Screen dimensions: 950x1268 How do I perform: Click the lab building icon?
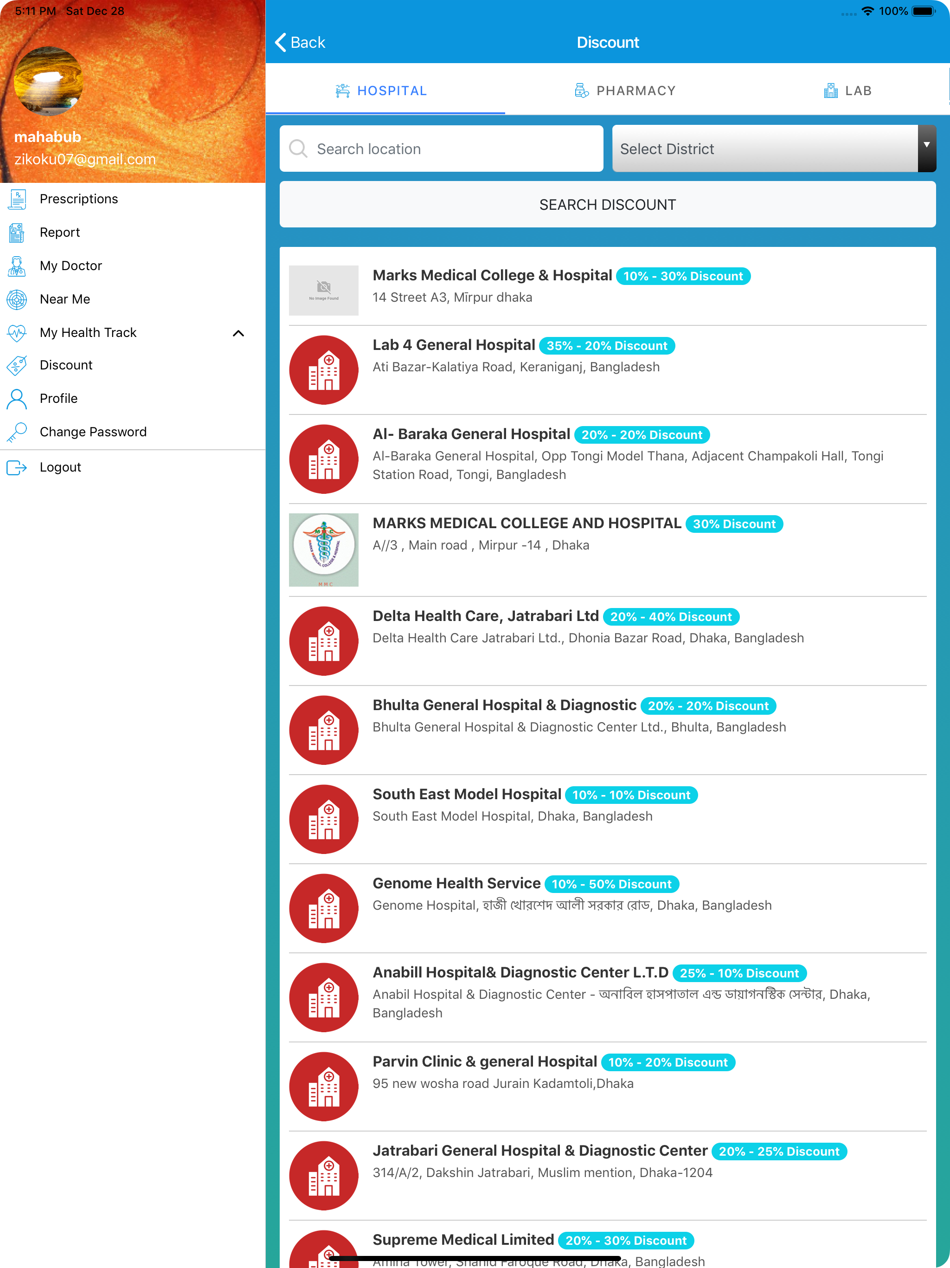coord(831,91)
